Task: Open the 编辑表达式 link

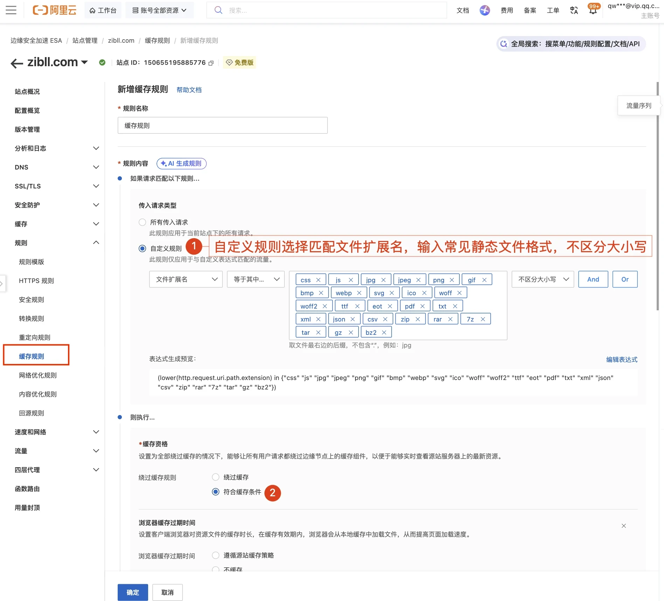Action: click(x=621, y=359)
